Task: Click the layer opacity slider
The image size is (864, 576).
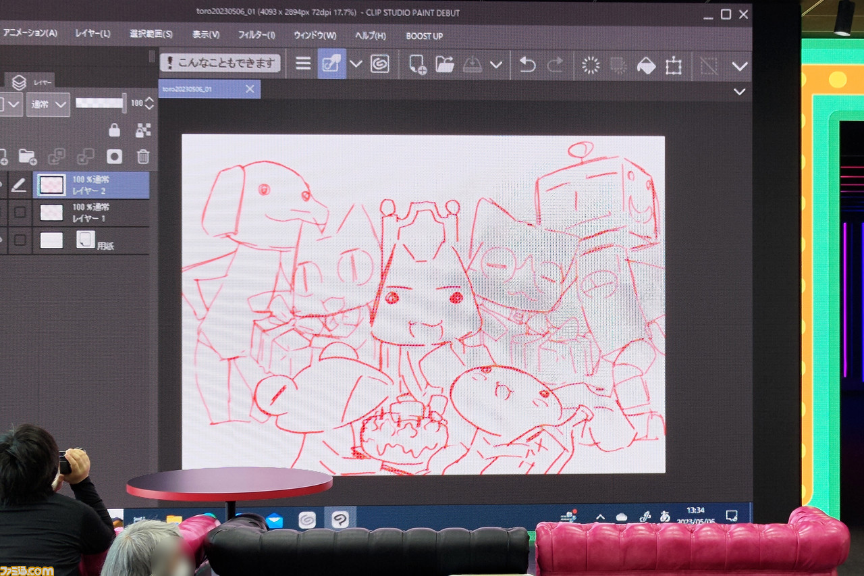Action: point(101,103)
